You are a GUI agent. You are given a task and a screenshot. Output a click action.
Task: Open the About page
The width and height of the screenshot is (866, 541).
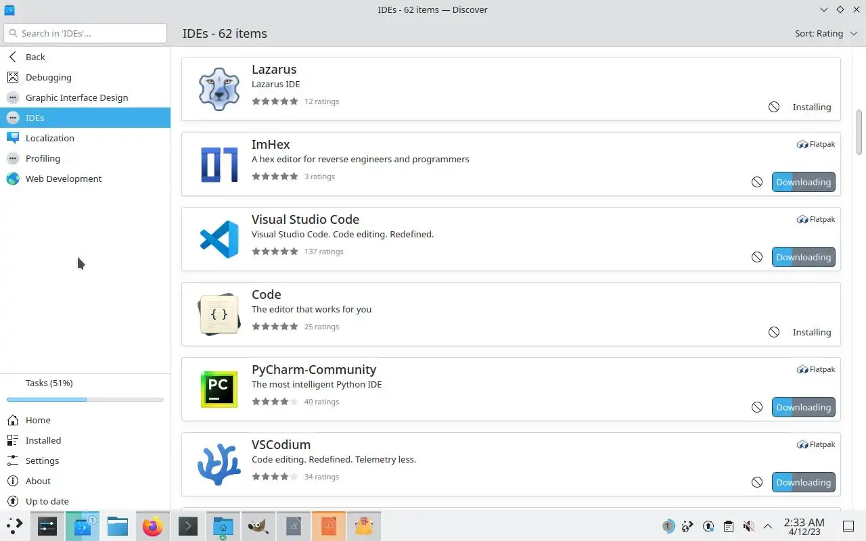[x=85, y=481]
